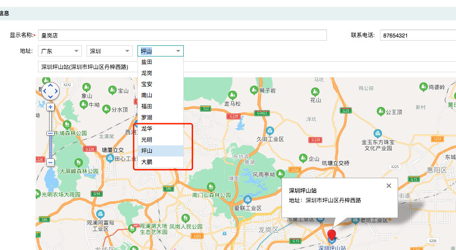Click the 爱联工业区 map marker icon
This screenshot has width=456, height=250.
coord(248,200)
